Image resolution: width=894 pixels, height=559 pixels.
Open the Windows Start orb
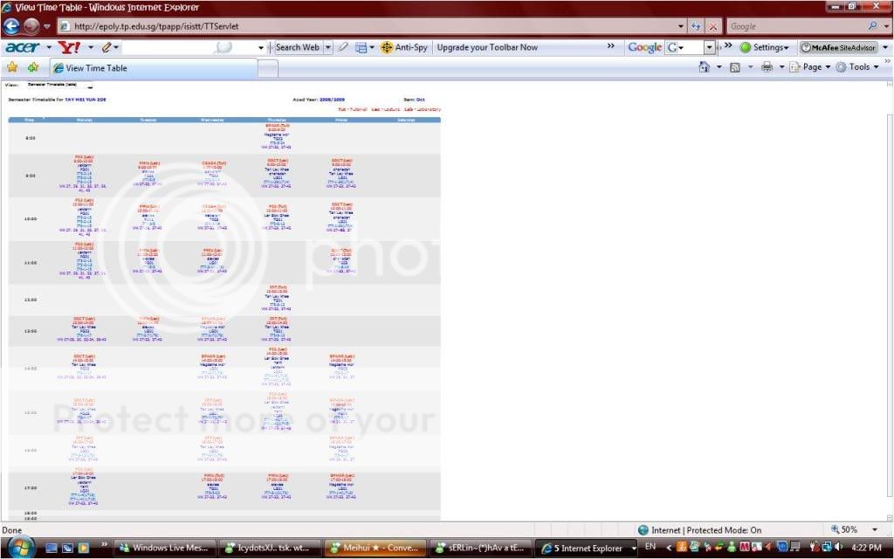(x=19, y=547)
